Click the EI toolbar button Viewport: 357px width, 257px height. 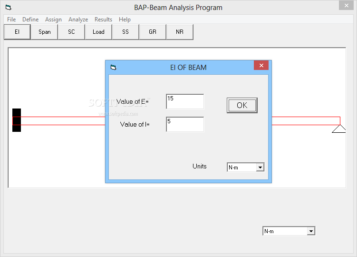coord(17,32)
